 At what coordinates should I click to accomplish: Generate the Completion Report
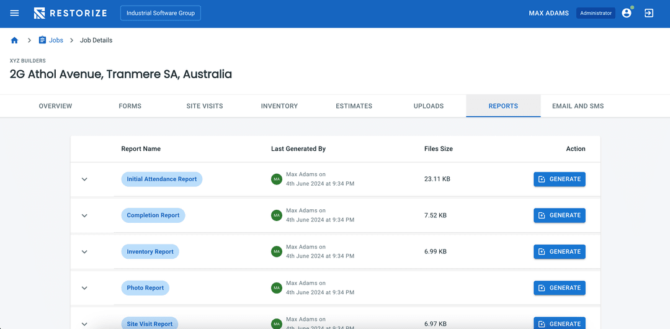coord(559,215)
